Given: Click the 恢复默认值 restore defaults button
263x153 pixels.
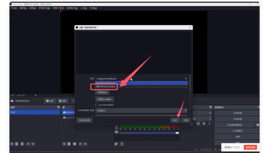Looking at the screenshot, I should pos(84,120).
